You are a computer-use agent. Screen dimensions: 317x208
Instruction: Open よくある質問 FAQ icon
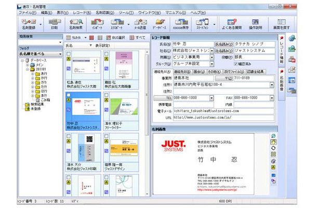click(232, 24)
